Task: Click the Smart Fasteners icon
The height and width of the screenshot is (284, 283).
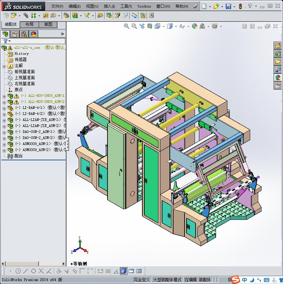Action: tap(46, 16)
